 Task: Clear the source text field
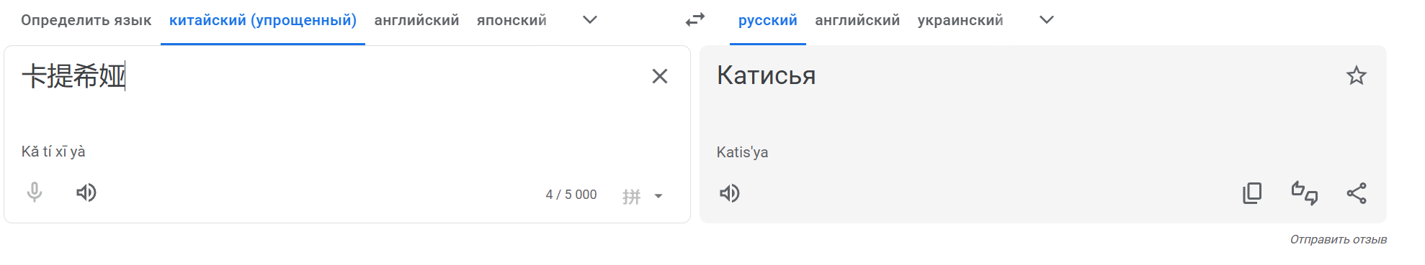pos(660,76)
